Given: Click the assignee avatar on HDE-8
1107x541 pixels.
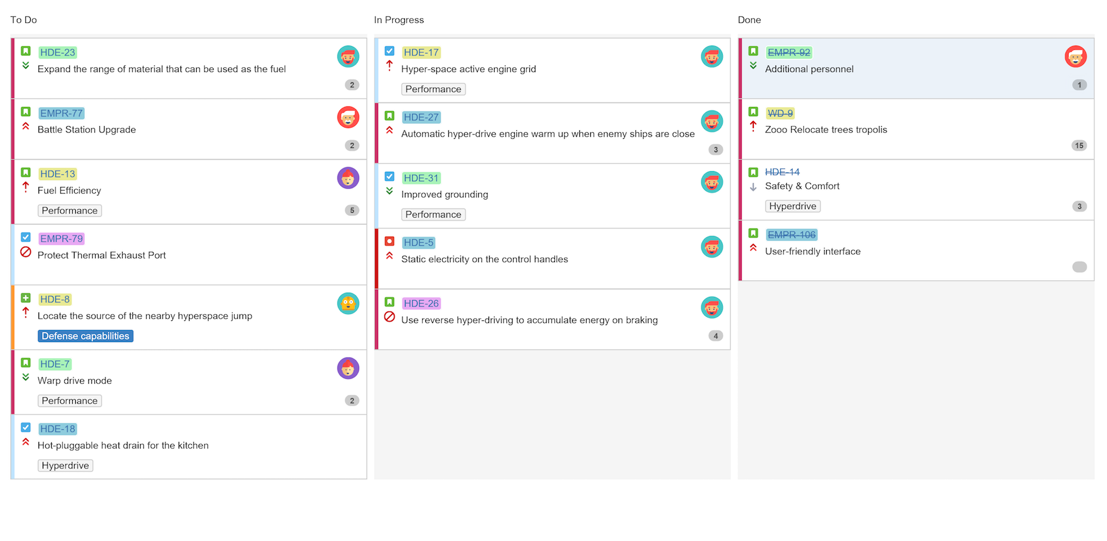Looking at the screenshot, I should click(x=348, y=303).
